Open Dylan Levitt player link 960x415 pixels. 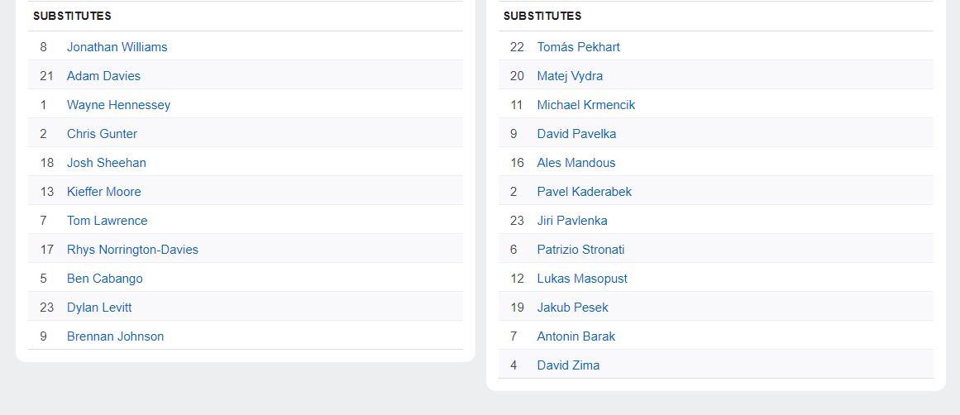[99, 308]
